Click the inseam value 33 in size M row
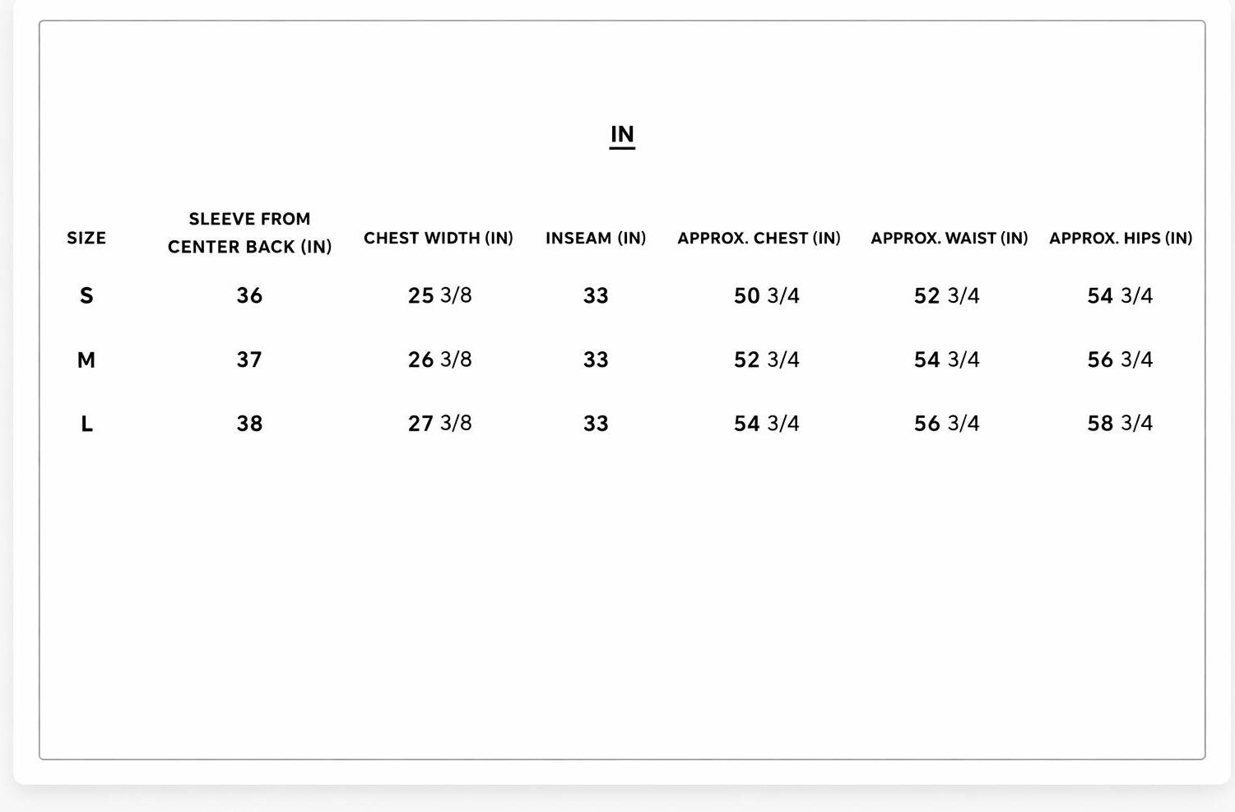Viewport: 1235px width, 812px height. [596, 360]
